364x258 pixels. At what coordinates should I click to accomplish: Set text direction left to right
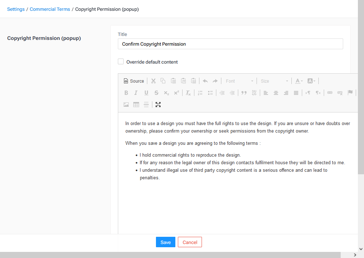coord(308,93)
